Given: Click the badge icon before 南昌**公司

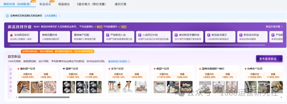Looking at the screenshot, I should click(155, 69).
